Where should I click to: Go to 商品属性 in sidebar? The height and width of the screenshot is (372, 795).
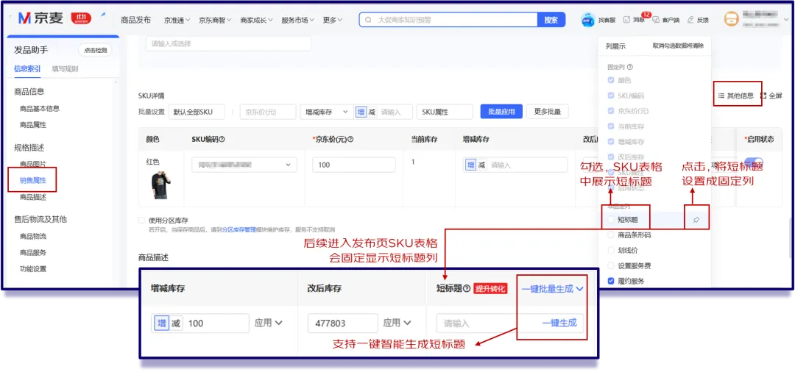[x=33, y=124]
